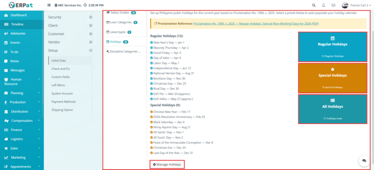This screenshot has height=170, width=374.
Task: Click the Advisories megaphone icon
Action: coord(6,33)
